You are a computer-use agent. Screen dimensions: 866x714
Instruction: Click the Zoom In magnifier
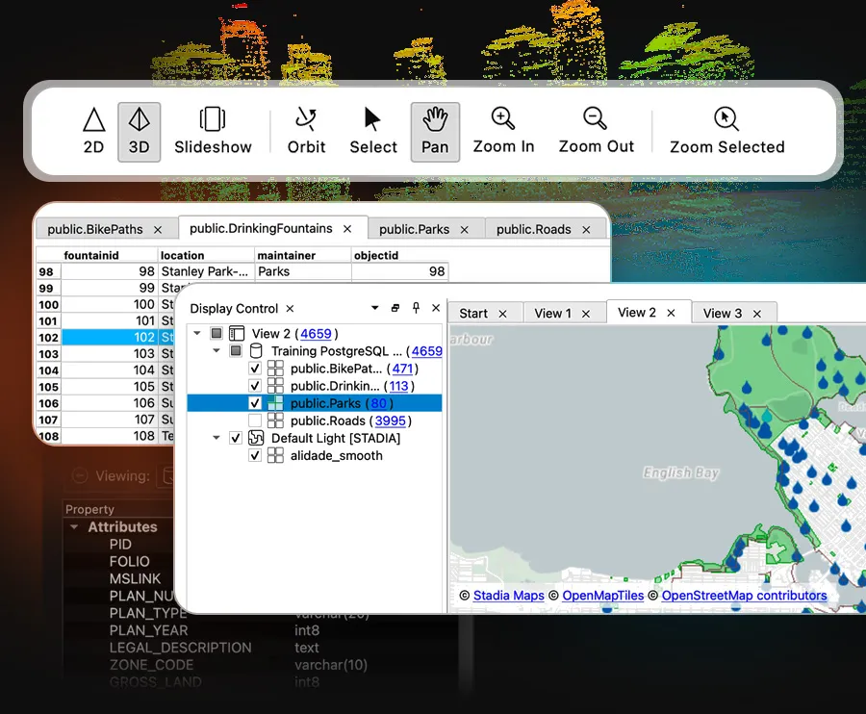[503, 132]
